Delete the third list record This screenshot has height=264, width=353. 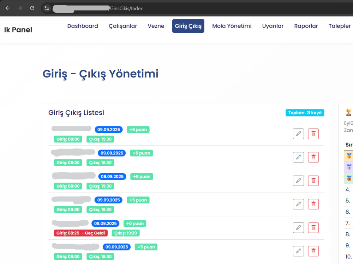click(x=313, y=181)
